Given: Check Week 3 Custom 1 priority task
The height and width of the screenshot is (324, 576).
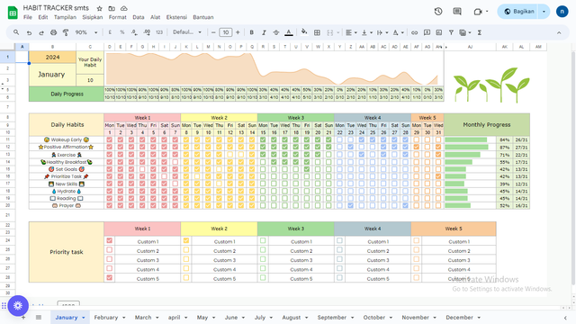Looking at the screenshot, I should (263, 240).
